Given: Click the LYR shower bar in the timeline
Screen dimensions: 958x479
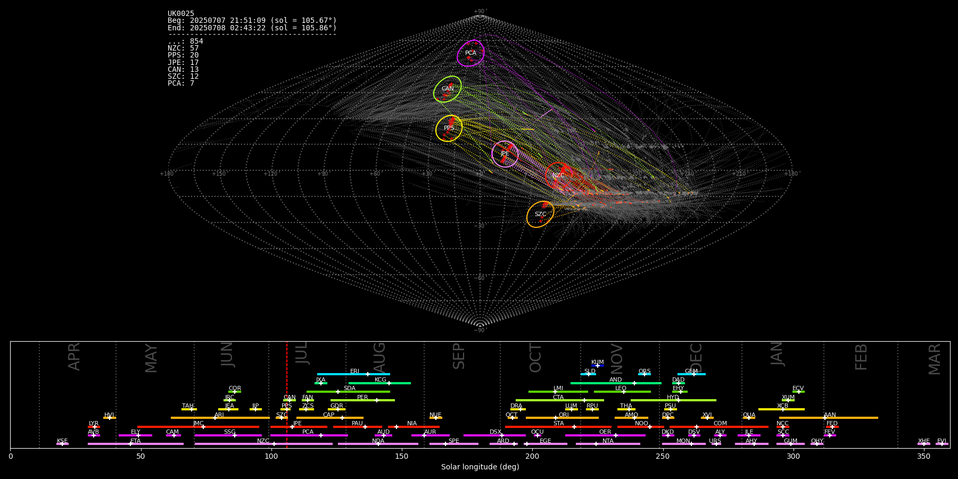Looking at the screenshot, I should click(x=94, y=426).
